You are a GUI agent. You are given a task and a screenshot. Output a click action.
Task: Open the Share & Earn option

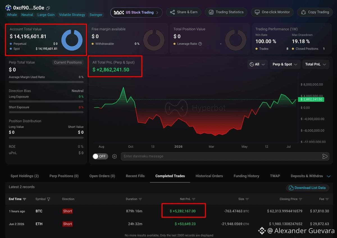click(184, 12)
